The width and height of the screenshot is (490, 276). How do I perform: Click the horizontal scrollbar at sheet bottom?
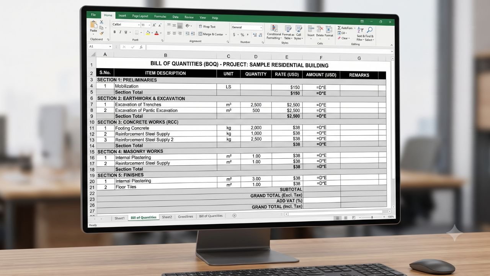tap(335, 212)
